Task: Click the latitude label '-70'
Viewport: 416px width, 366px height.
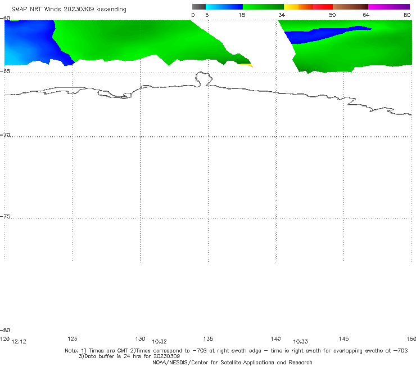Action: tap(5, 135)
